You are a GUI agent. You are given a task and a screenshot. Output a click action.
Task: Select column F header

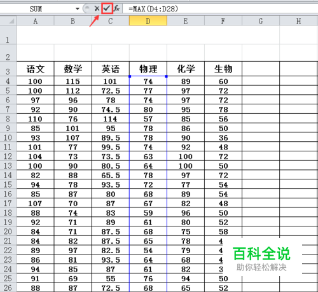click(223, 21)
